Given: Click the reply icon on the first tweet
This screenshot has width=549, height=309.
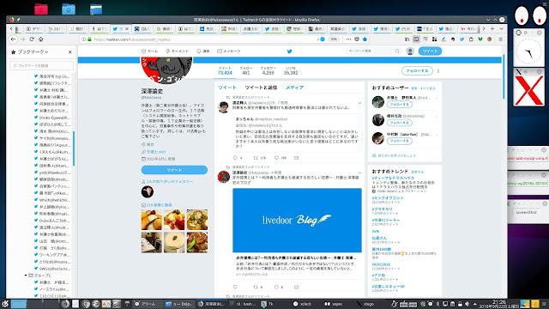Looking at the screenshot, I should pos(235,158).
